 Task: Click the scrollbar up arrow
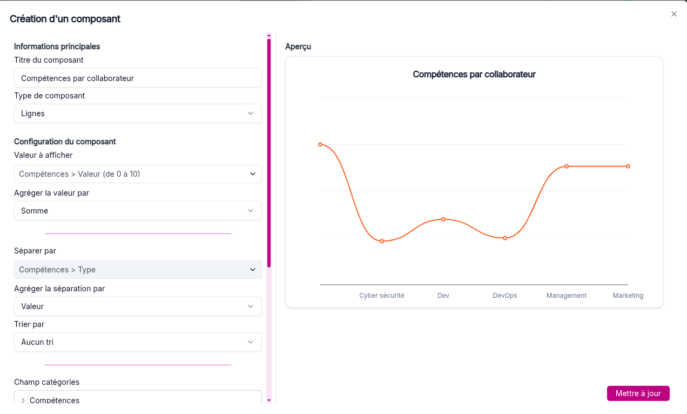[x=269, y=35]
